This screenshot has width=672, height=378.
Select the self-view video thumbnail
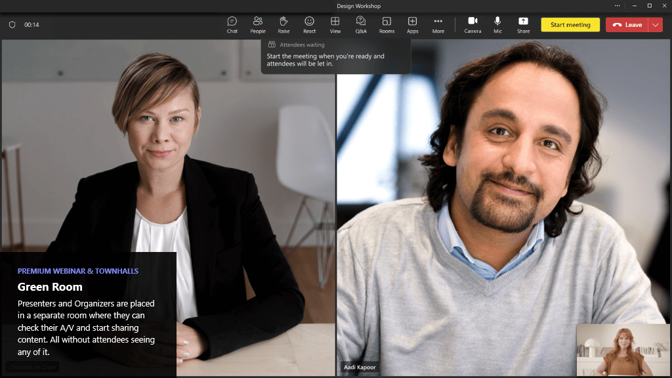tap(623, 349)
